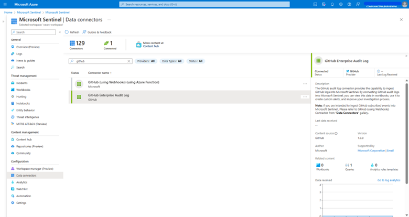409x217 pixels.
Task: Open Guides & Feedback
Action: [x=97, y=32]
